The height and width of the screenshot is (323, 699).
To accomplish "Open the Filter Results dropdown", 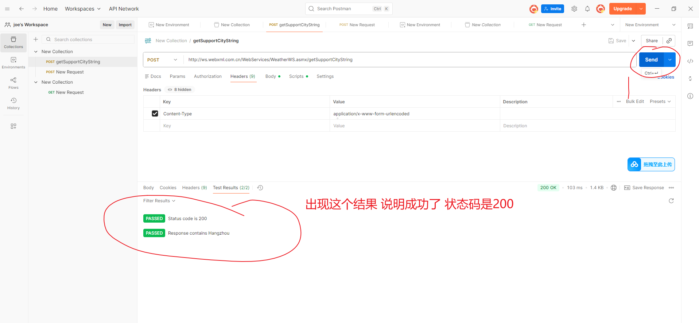I will pos(159,201).
